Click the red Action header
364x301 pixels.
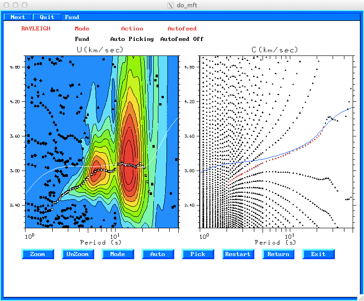[x=132, y=29]
